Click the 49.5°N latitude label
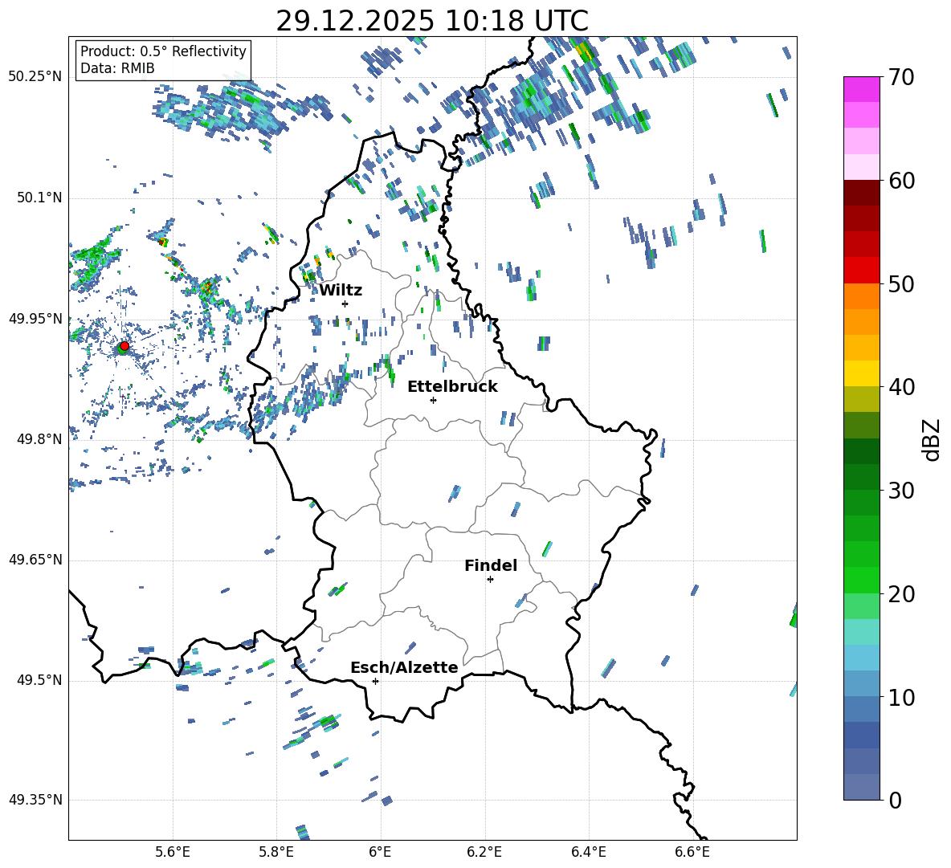Screen dimensions: 951x868 (x=39, y=680)
